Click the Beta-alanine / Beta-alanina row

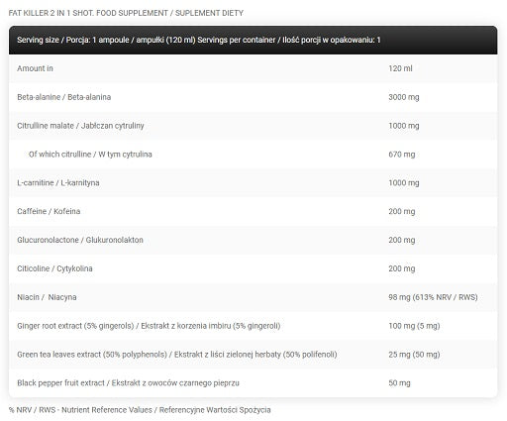pos(253,97)
